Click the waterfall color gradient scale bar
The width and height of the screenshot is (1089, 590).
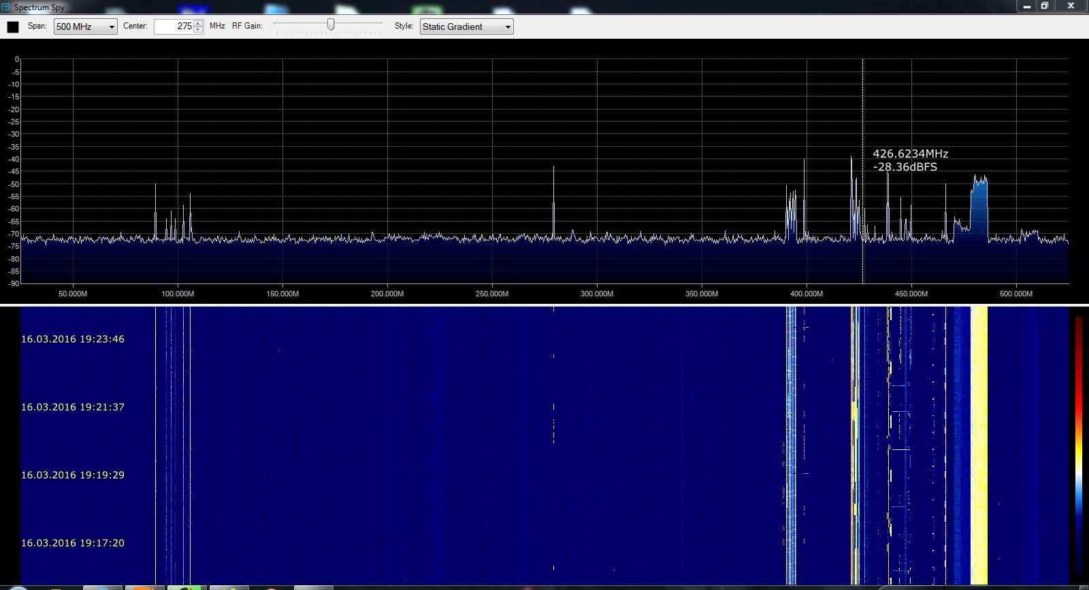click(1079, 445)
